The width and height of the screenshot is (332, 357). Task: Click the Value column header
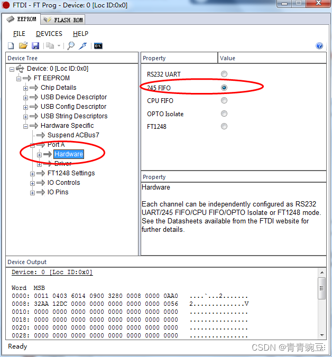click(272, 58)
